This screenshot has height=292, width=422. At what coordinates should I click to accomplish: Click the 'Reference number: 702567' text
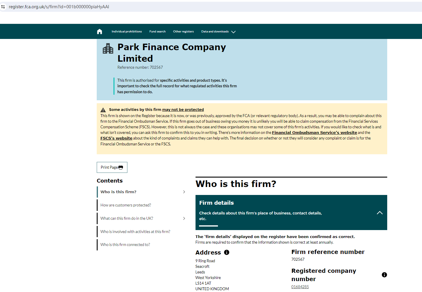coord(140,68)
